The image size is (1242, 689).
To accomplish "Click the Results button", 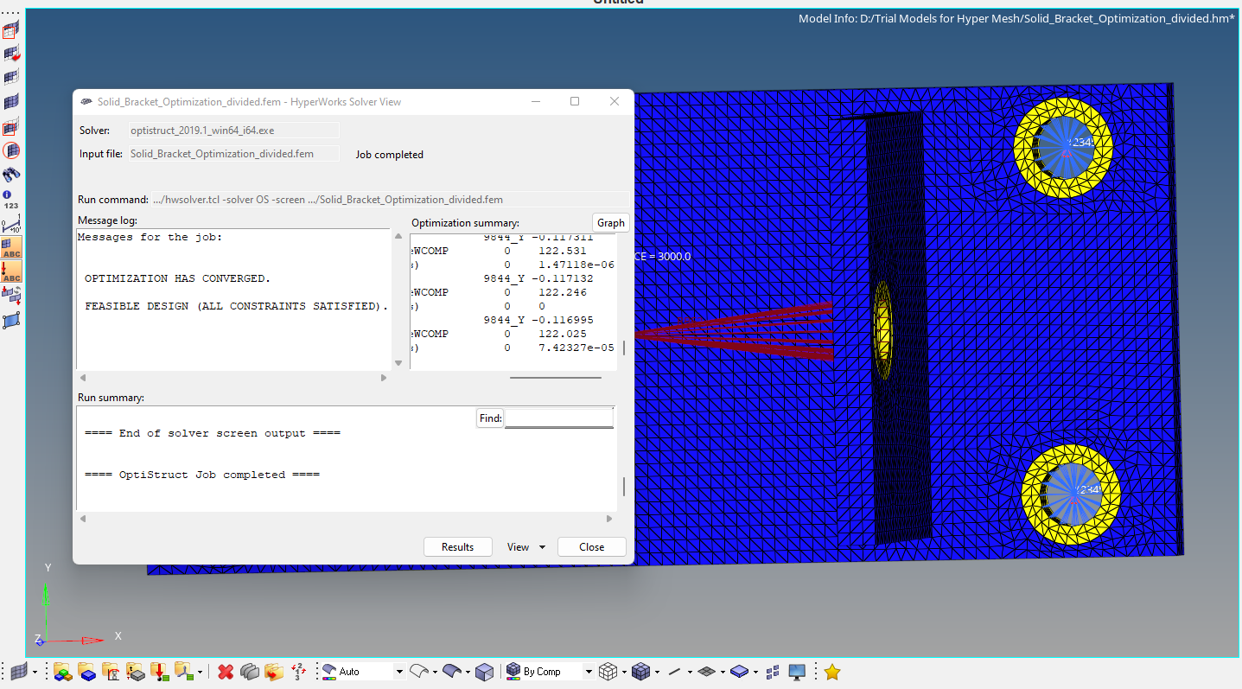I will tap(457, 546).
